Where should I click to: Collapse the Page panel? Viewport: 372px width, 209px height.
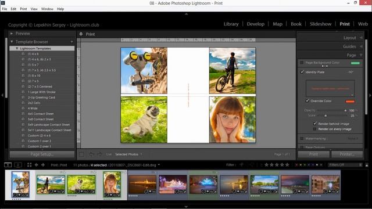tap(361, 55)
